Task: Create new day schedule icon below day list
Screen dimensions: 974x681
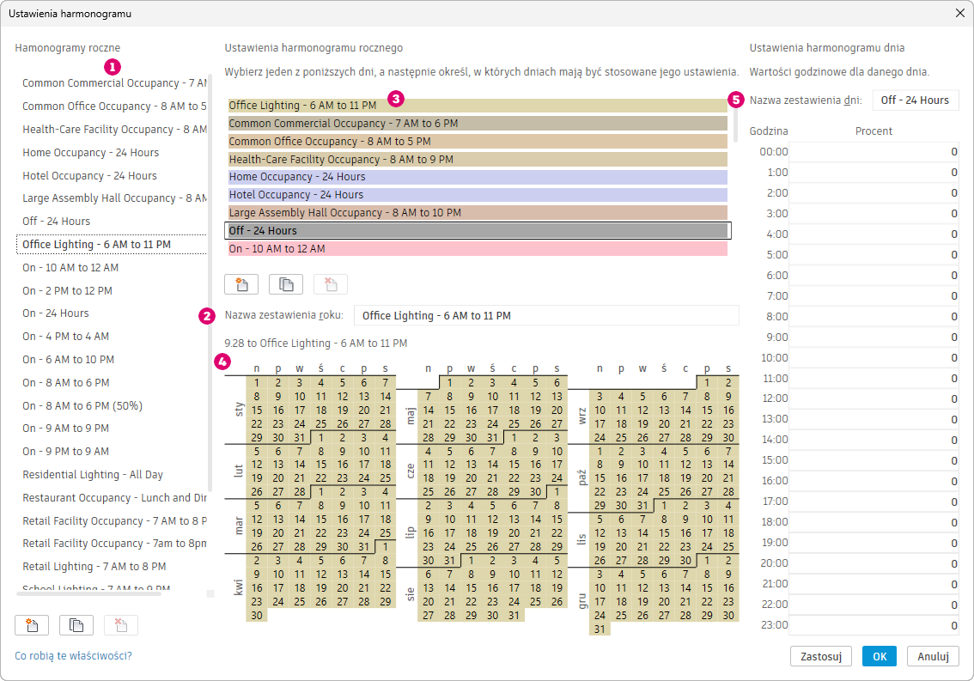Action: pyautogui.click(x=241, y=284)
